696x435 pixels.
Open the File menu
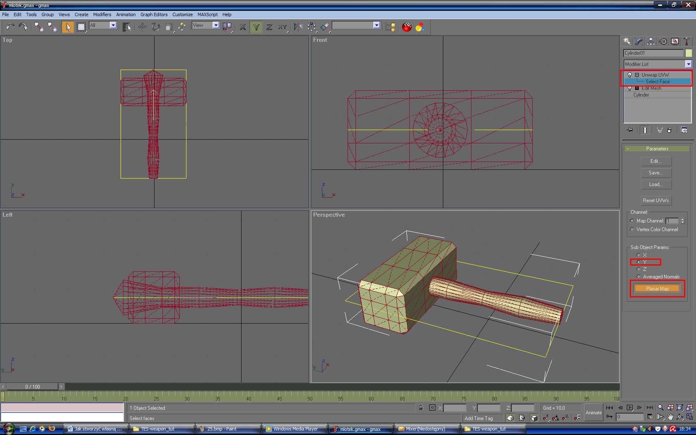[5, 15]
